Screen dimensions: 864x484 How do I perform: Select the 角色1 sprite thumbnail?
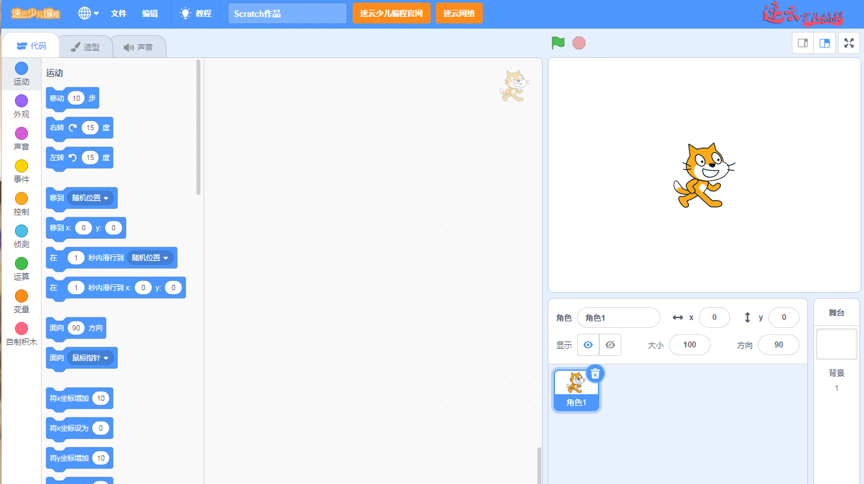coord(576,390)
